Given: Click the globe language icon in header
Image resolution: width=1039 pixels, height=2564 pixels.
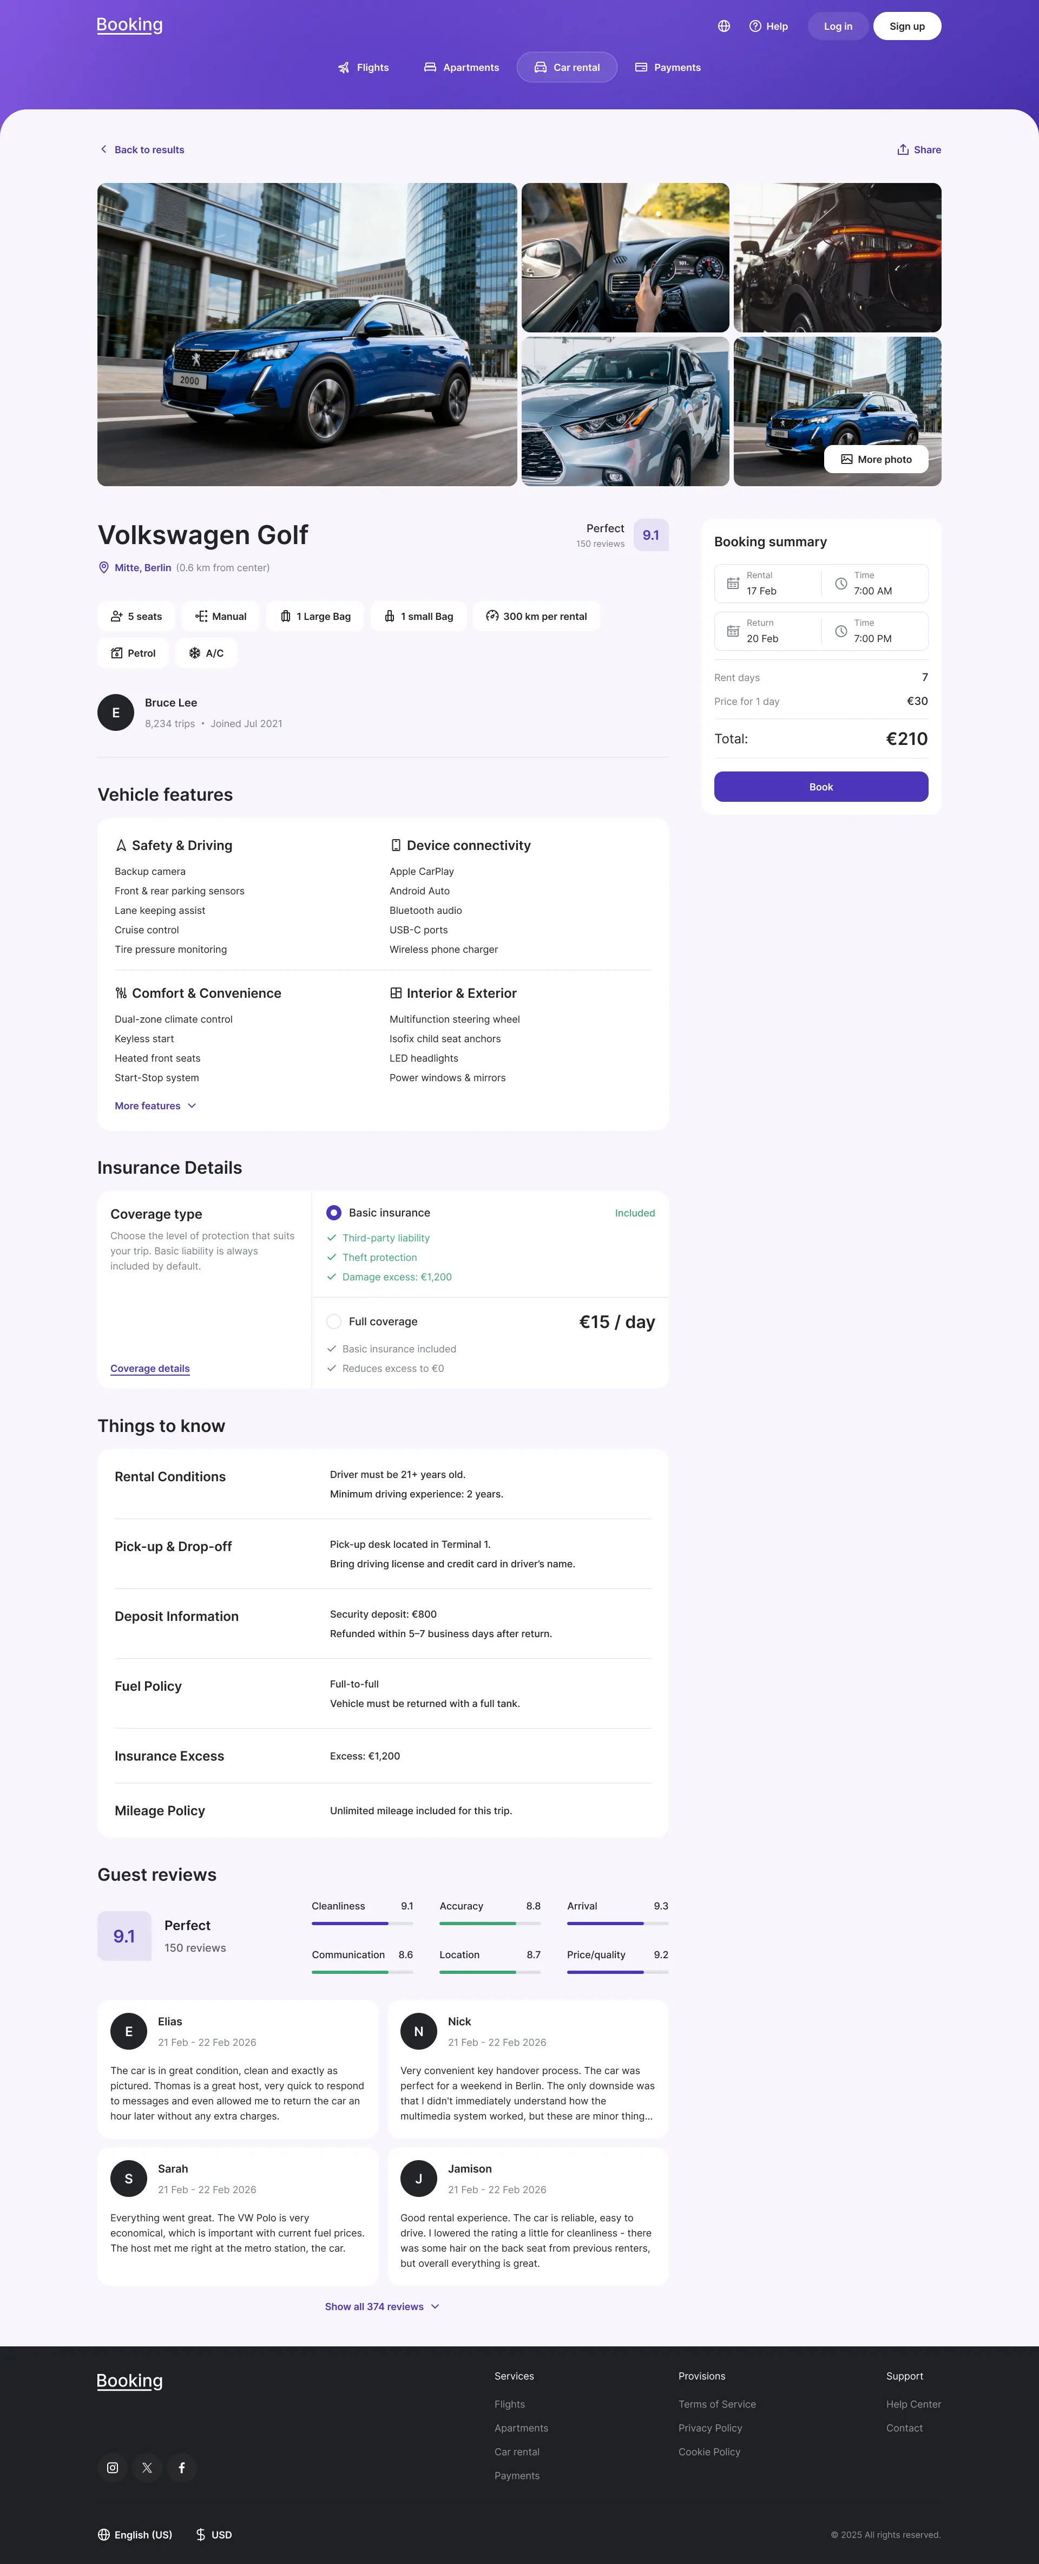Looking at the screenshot, I should (724, 27).
